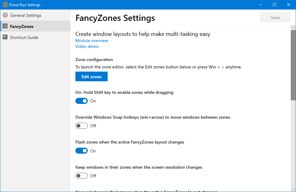Close the PowerToys Settings window

(289, 5)
